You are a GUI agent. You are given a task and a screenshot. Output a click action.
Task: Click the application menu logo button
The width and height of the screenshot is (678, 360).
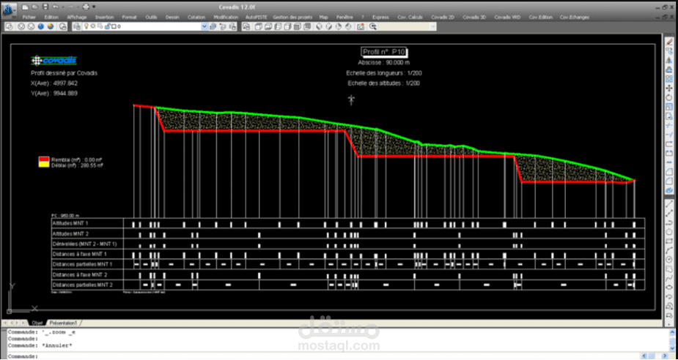tap(10, 10)
